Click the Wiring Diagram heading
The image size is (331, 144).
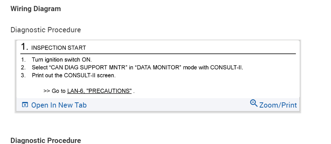(x=36, y=9)
